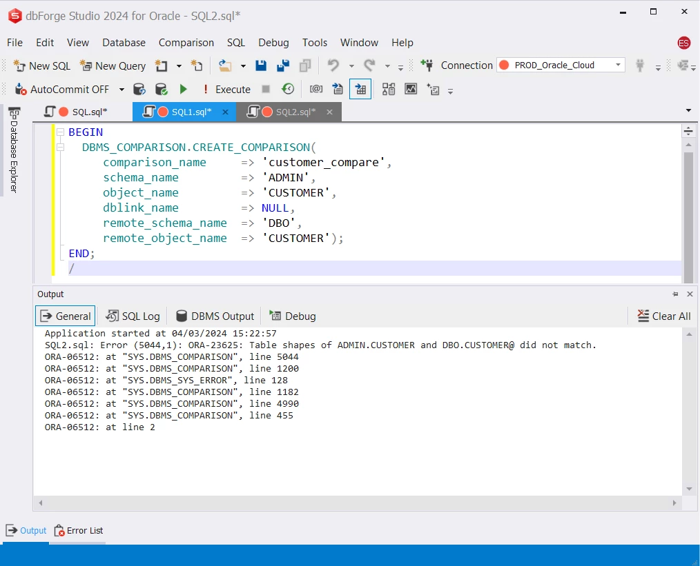Click the Open file folder icon

pyautogui.click(x=225, y=66)
